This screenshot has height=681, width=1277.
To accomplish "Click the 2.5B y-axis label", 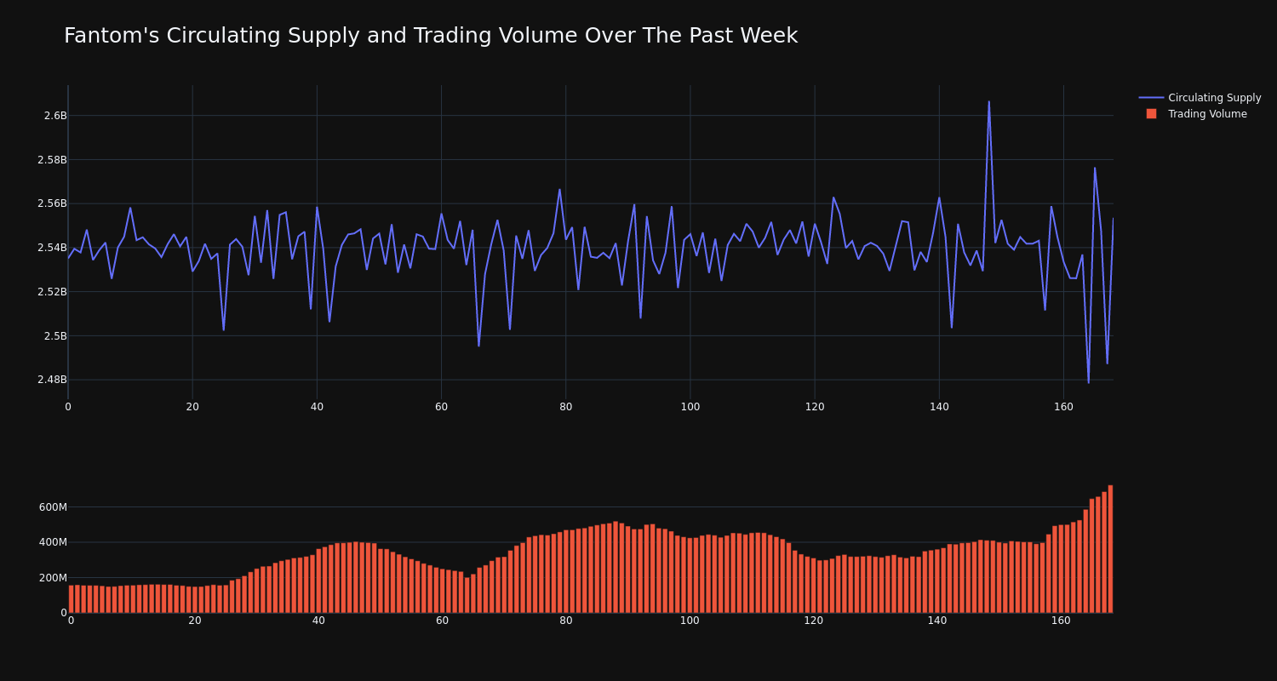I will (x=55, y=336).
